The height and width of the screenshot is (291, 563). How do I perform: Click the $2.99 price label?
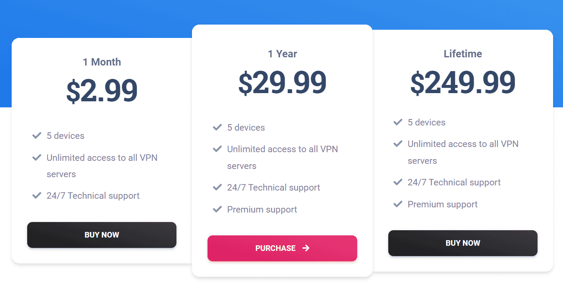click(102, 89)
